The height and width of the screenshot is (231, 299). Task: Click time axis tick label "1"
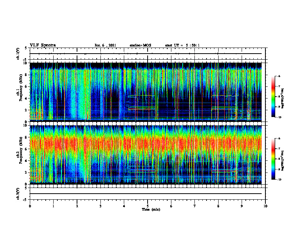point(53,206)
